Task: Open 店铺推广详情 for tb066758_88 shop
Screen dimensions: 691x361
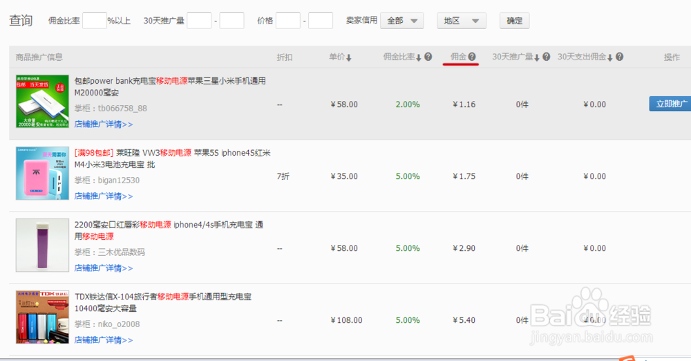Action: click(104, 124)
